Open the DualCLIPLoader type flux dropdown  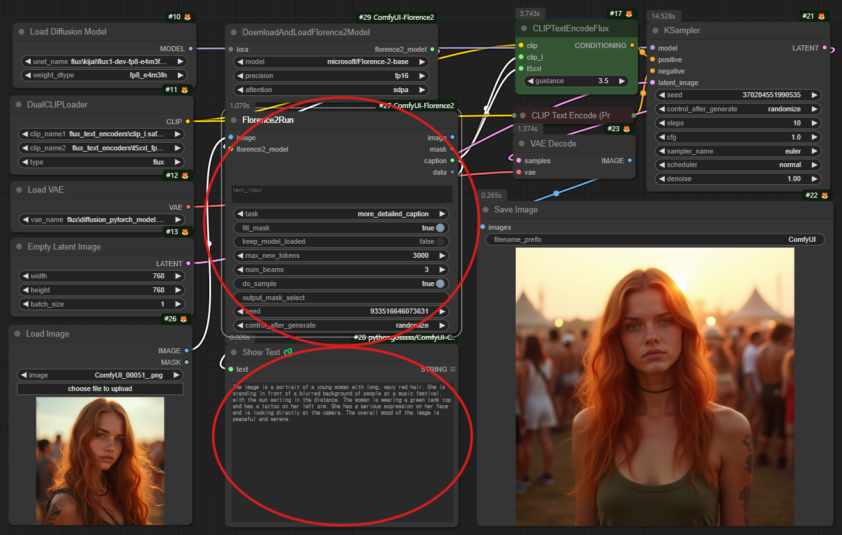coord(102,162)
